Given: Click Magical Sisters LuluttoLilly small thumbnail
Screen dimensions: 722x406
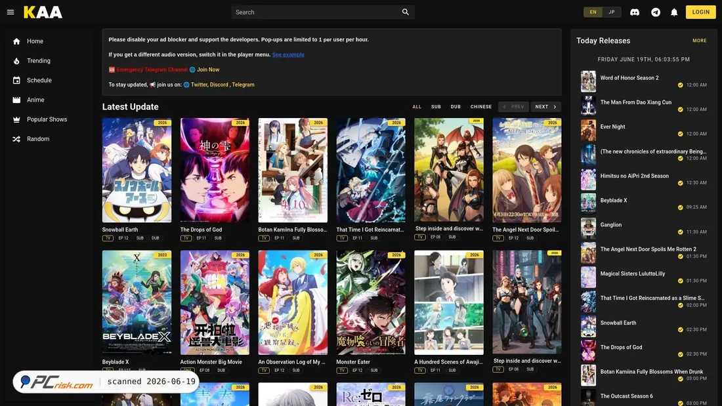Looking at the screenshot, I should click(x=588, y=277).
